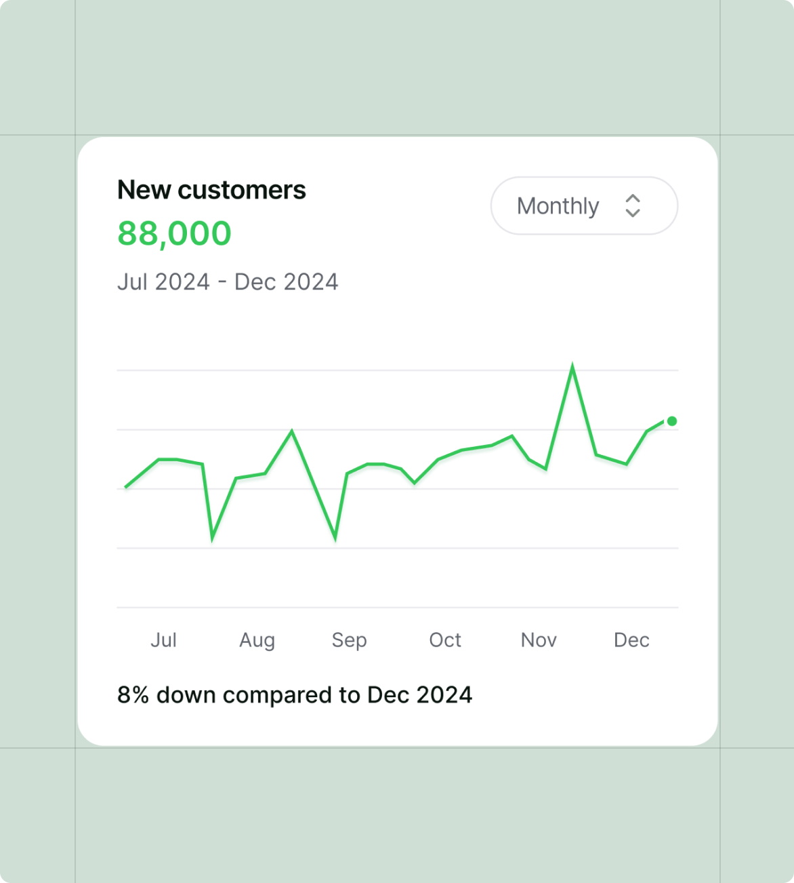Click the Jul 2024 - Dec 2024 date range

click(x=228, y=281)
